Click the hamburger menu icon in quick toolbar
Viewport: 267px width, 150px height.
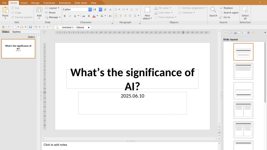[3, 27]
